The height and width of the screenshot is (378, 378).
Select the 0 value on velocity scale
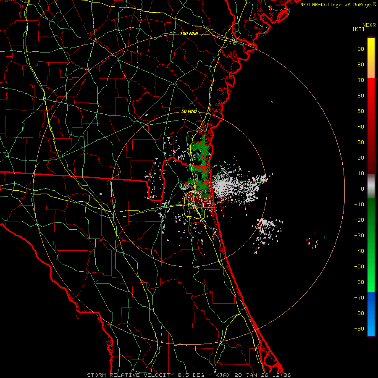click(362, 189)
